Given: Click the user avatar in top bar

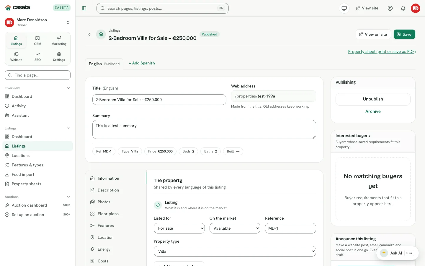Looking at the screenshot, I should (416, 8).
